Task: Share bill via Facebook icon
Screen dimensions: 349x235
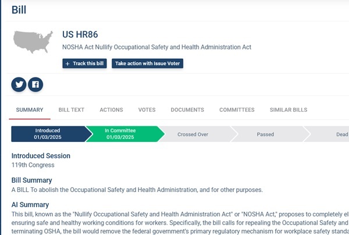Action: coord(35,85)
